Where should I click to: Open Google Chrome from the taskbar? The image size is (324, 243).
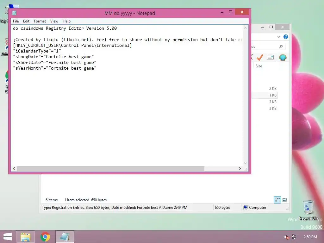click(x=45, y=237)
